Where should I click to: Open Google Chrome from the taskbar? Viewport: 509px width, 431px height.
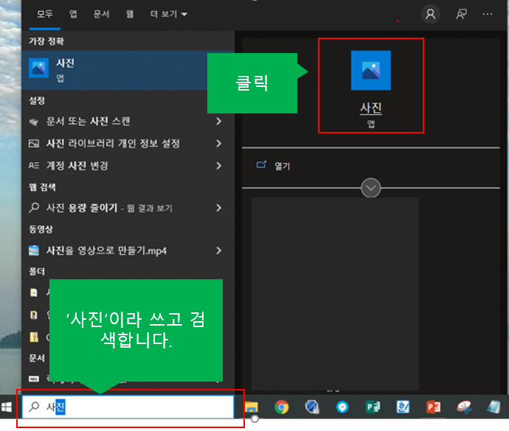[282, 407]
